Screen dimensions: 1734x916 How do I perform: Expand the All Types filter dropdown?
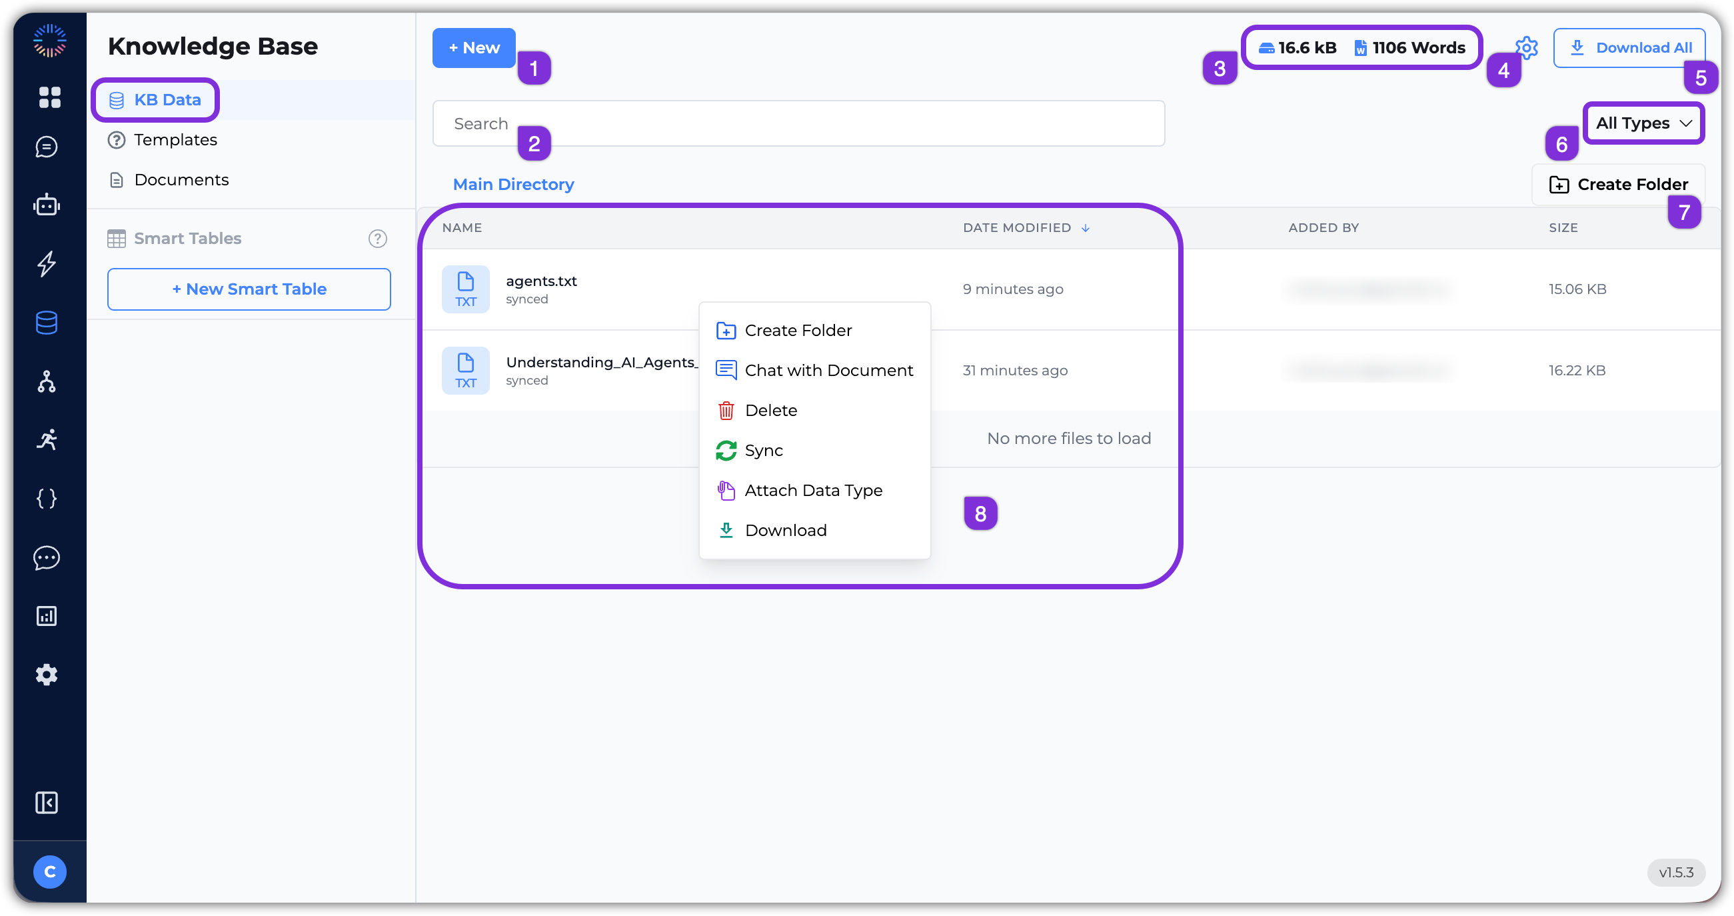(x=1643, y=123)
